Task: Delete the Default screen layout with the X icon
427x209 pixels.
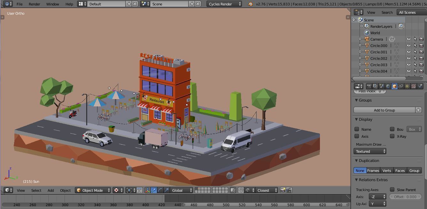Action: point(135,4)
